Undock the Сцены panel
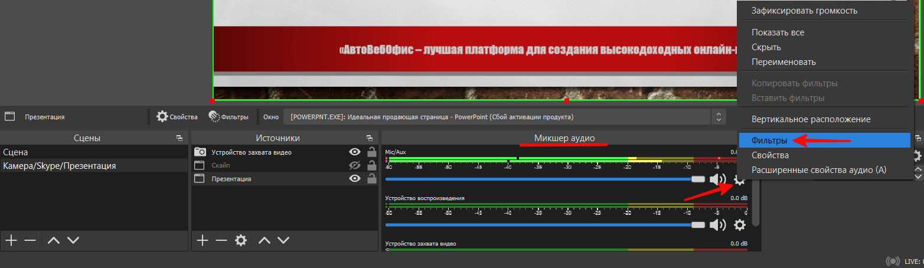This screenshot has width=924, height=268. coord(179,138)
